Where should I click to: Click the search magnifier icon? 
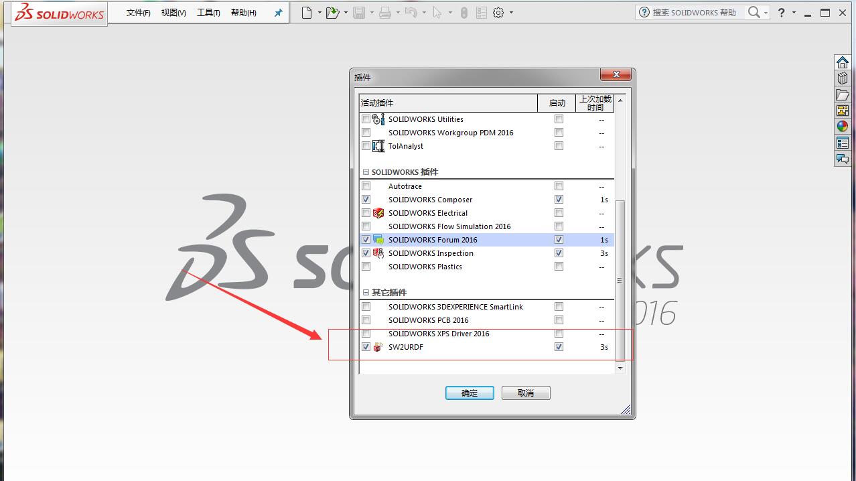(754, 12)
